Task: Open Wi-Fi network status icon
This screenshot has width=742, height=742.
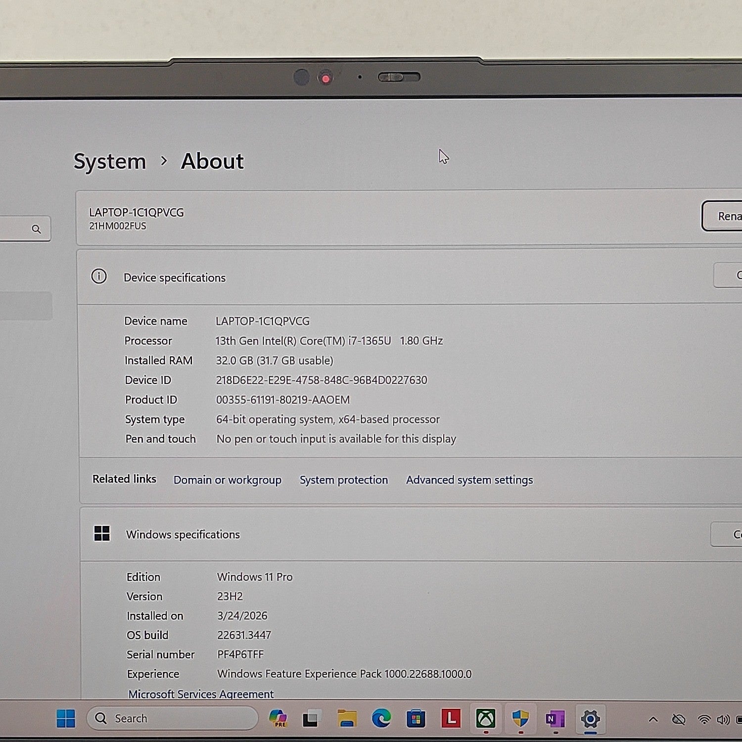Action: coord(704,719)
